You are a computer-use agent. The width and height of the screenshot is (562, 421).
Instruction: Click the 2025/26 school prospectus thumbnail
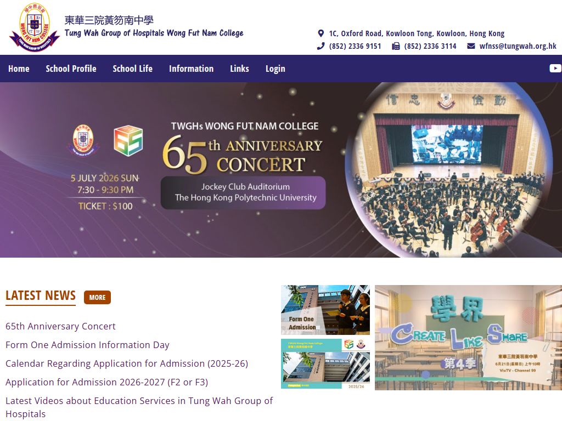pyautogui.click(x=325, y=364)
